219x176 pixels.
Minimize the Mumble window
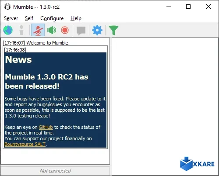tap(169, 7)
